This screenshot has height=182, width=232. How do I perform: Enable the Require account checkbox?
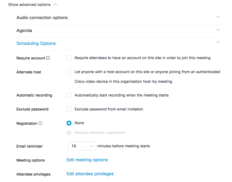[x=69, y=58]
